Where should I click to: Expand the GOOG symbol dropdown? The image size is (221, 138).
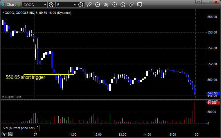(x=45, y=5)
